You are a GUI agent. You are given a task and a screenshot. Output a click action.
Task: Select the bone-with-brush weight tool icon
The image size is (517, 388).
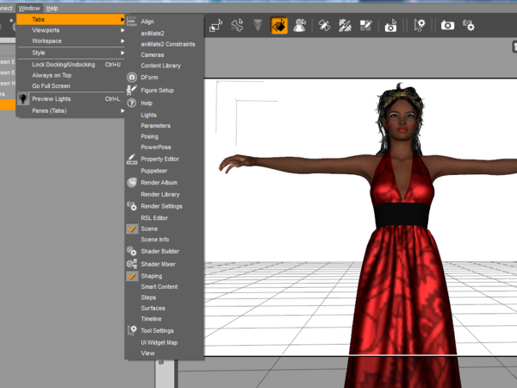(324, 26)
